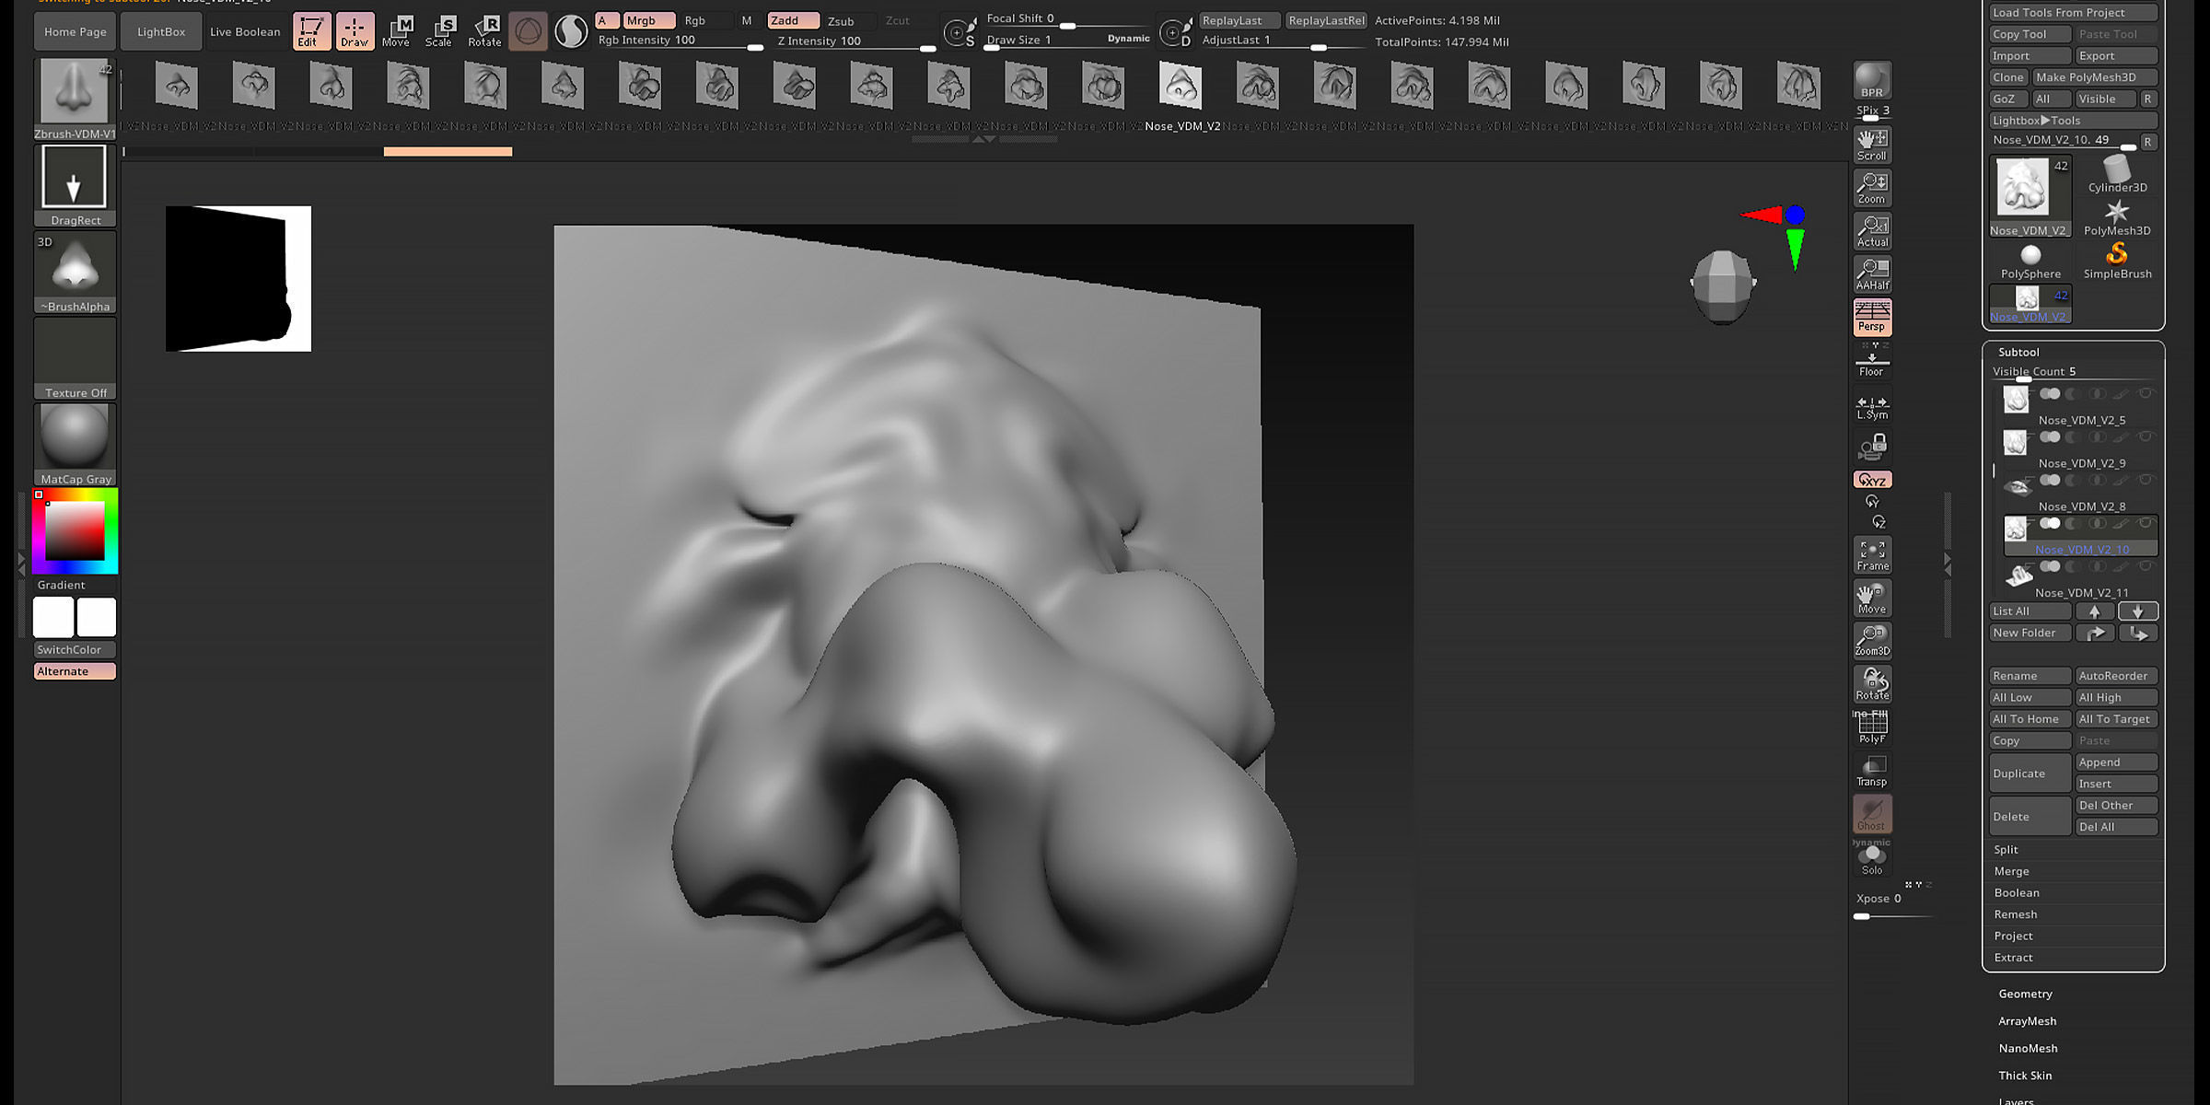The height and width of the screenshot is (1105, 2210).
Task: Toggle Solo mode
Action: 1871,859
